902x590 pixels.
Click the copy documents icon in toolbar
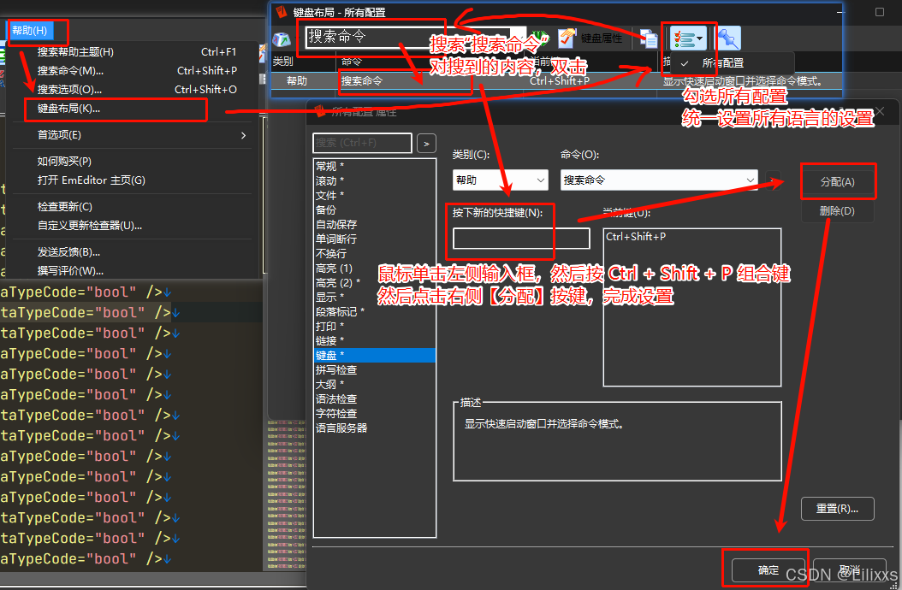pos(649,38)
